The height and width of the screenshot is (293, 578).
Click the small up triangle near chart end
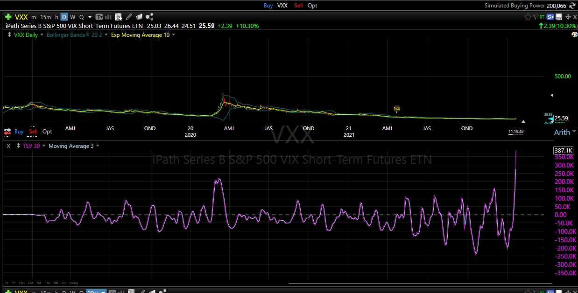click(x=523, y=121)
